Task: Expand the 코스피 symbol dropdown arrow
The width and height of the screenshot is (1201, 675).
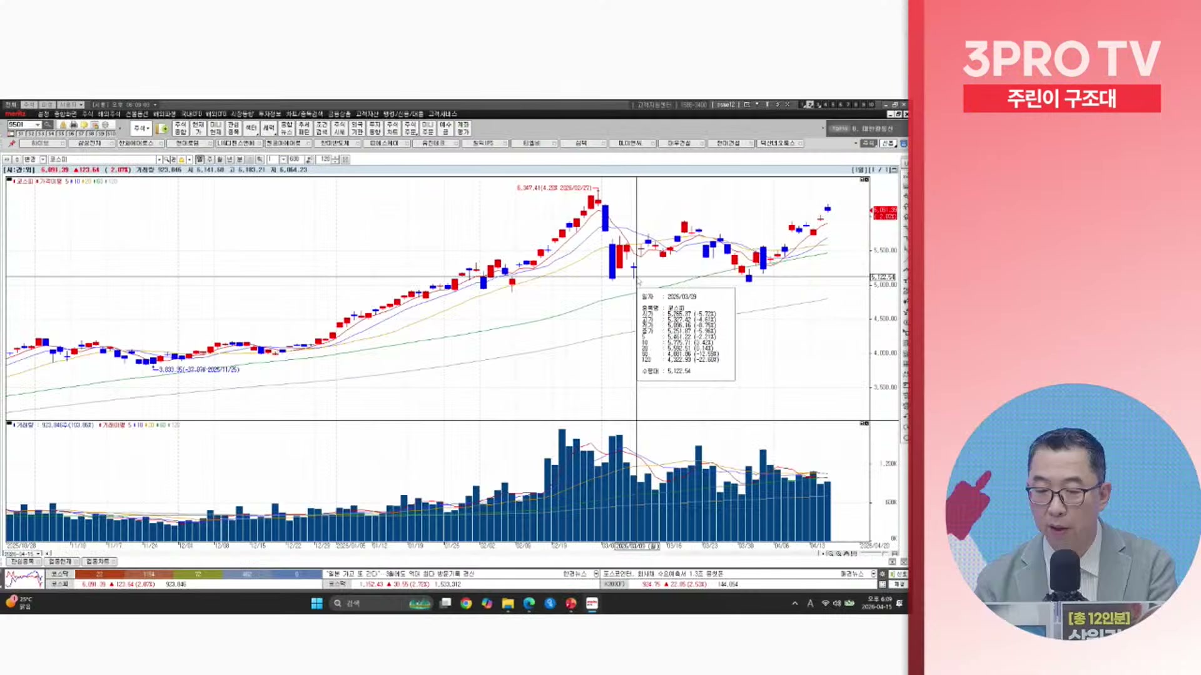Action: (159, 160)
